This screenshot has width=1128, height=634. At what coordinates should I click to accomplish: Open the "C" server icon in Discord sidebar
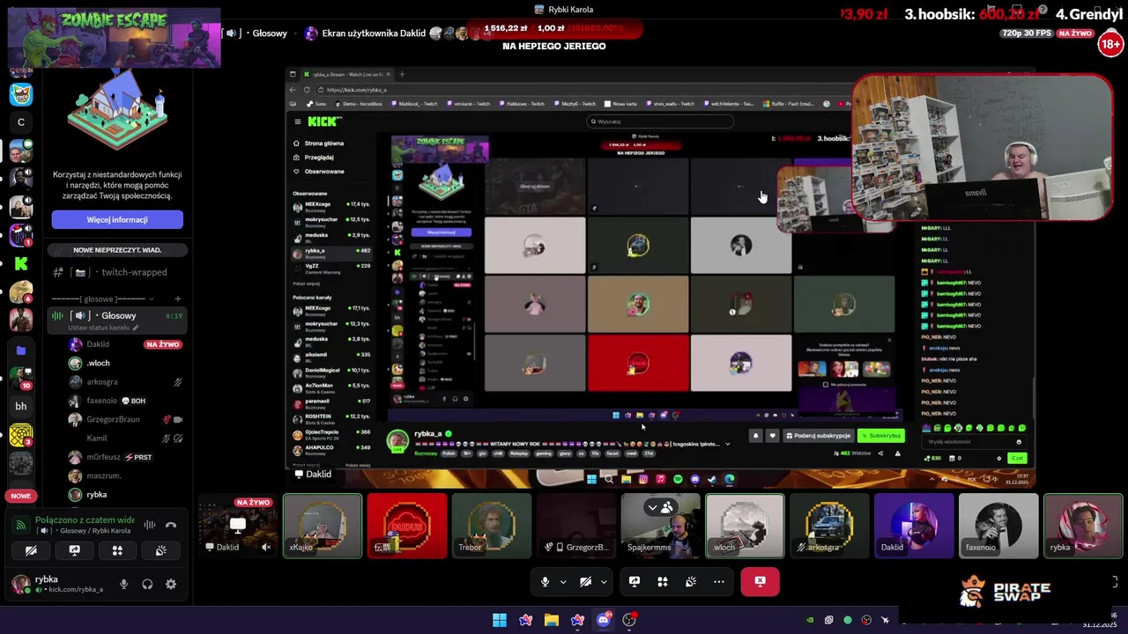point(21,122)
